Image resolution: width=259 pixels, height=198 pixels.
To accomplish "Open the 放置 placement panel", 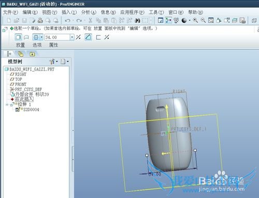I will click(20, 45).
